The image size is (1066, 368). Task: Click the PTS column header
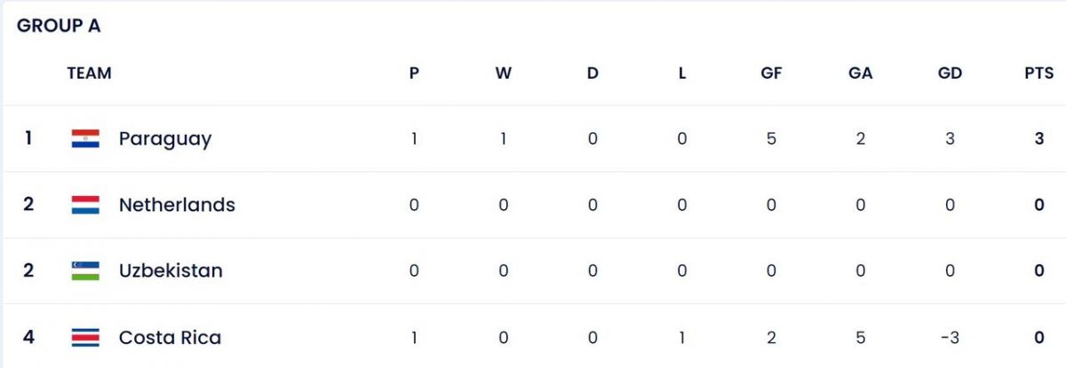coord(1038,74)
